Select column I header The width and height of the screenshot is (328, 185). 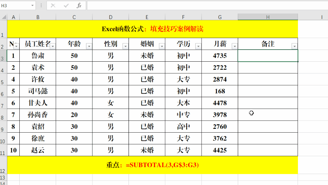coord(322,17)
